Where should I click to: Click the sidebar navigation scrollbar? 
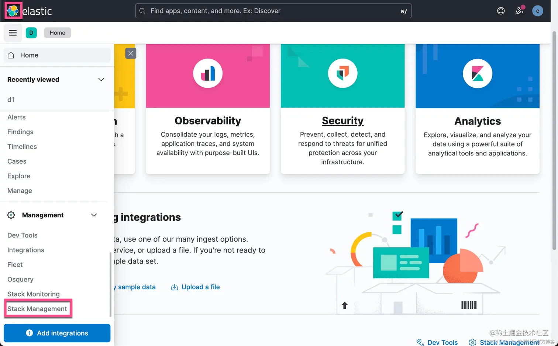point(110,284)
